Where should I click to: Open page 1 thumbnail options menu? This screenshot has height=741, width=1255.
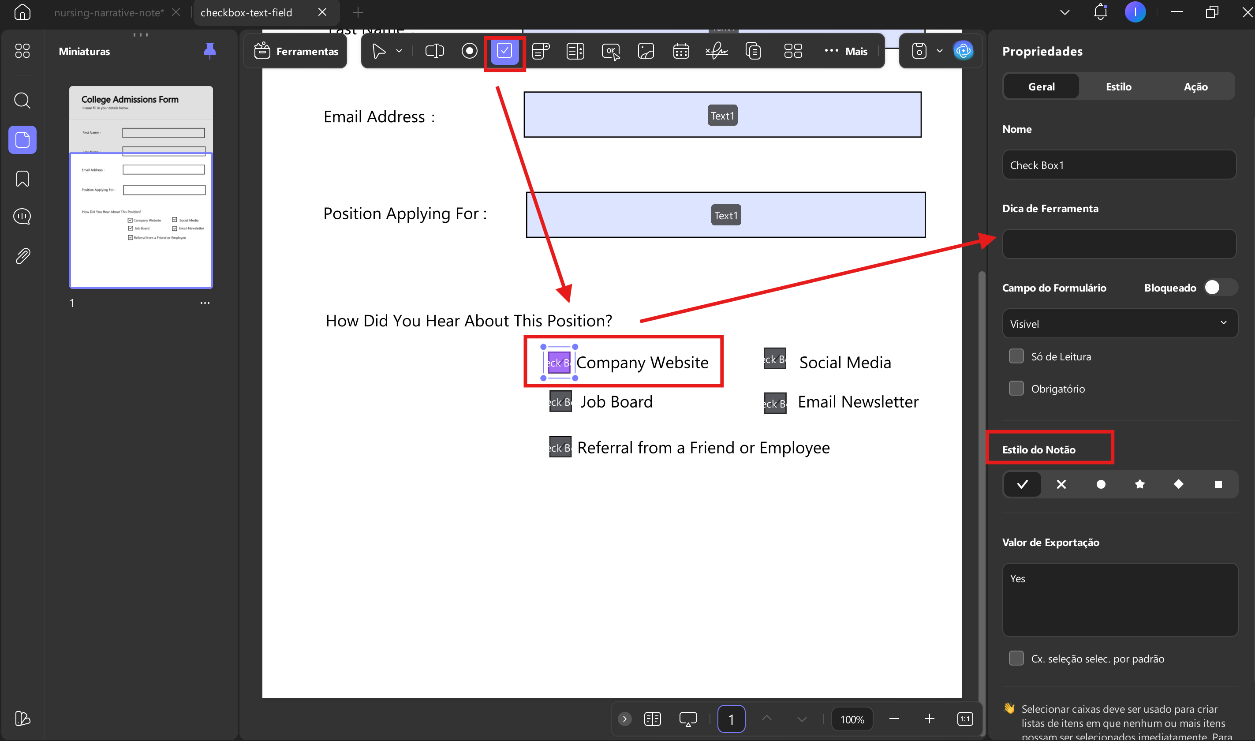point(205,303)
